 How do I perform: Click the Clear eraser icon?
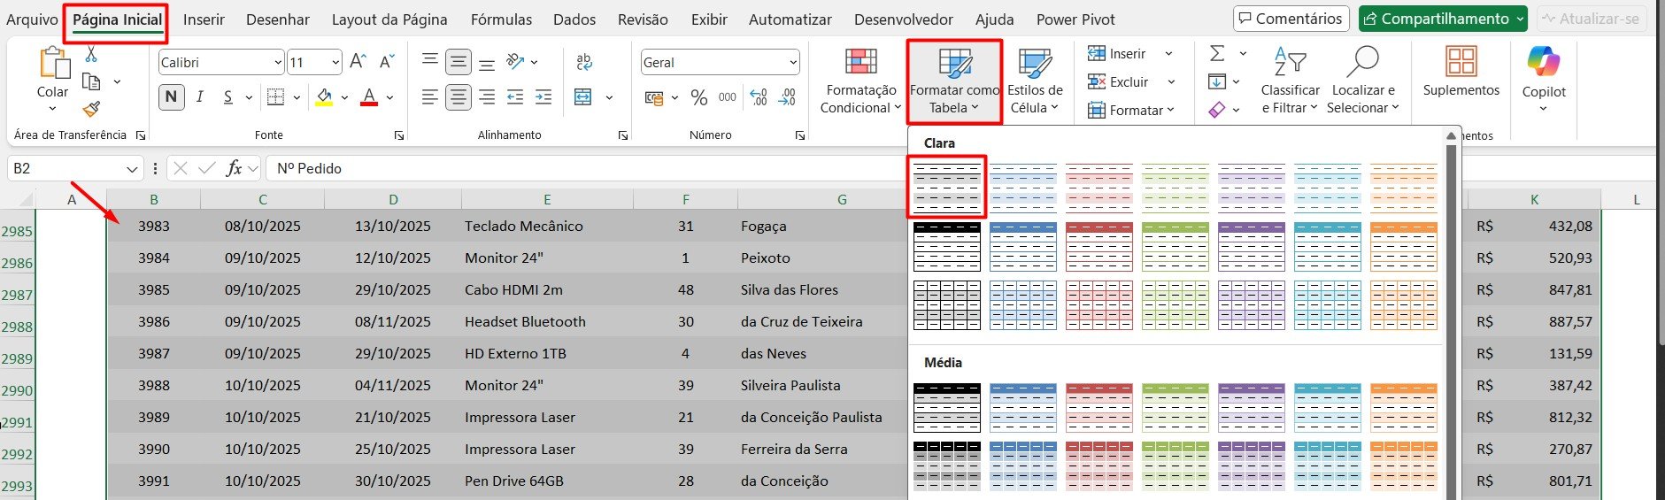[1217, 110]
